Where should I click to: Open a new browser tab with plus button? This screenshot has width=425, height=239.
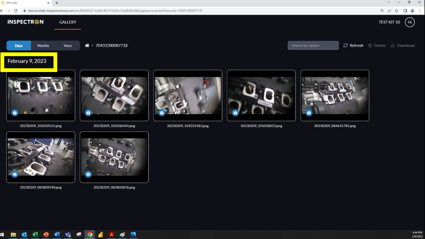click(57, 3)
